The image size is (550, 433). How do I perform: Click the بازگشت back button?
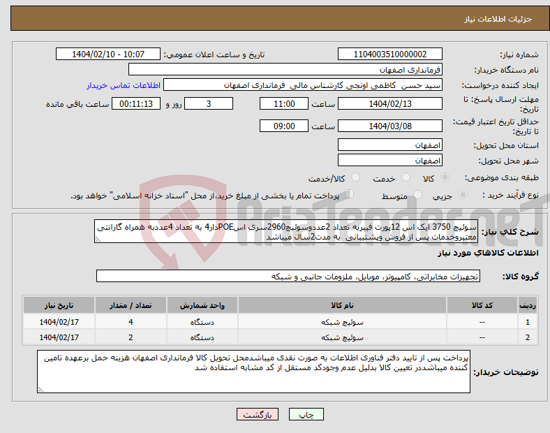click(257, 414)
